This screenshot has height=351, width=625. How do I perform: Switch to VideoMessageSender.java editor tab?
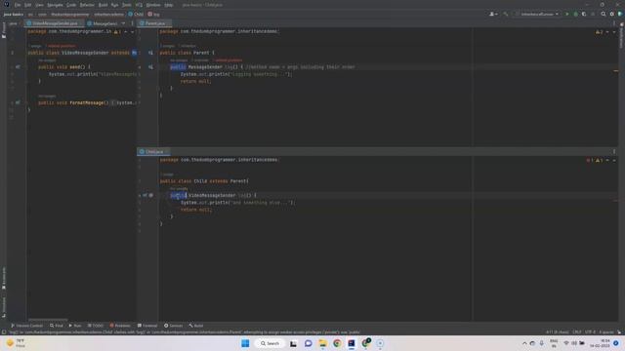(x=55, y=23)
